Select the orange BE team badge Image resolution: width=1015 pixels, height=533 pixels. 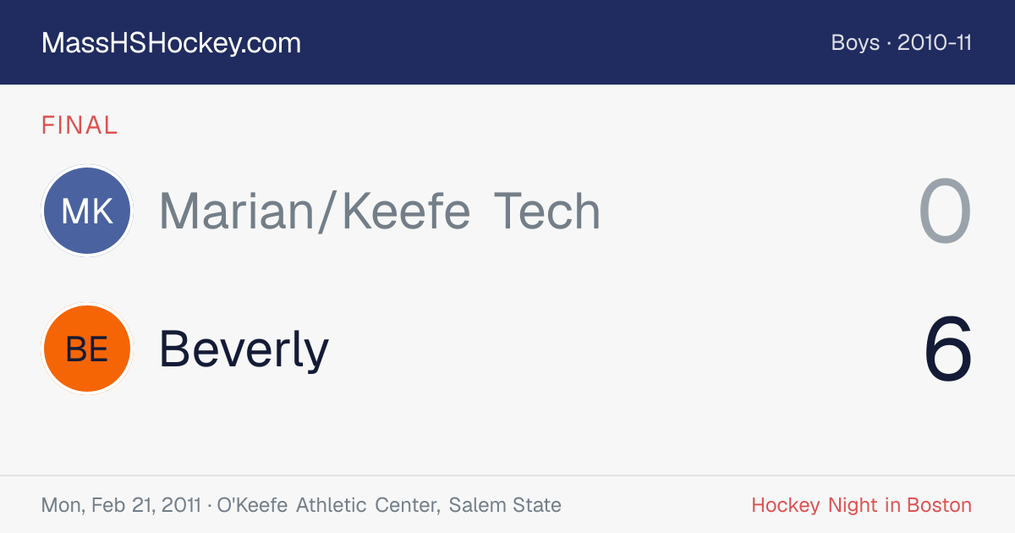pyautogui.click(x=87, y=349)
